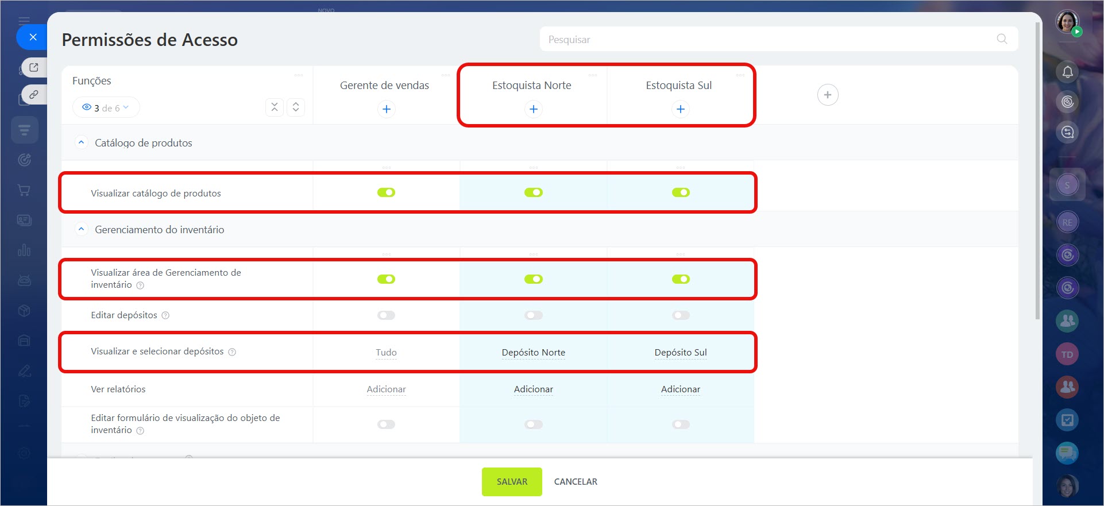Click the plus icon under Estoquista Norte
Image resolution: width=1104 pixels, height=506 pixels.
[x=533, y=109]
